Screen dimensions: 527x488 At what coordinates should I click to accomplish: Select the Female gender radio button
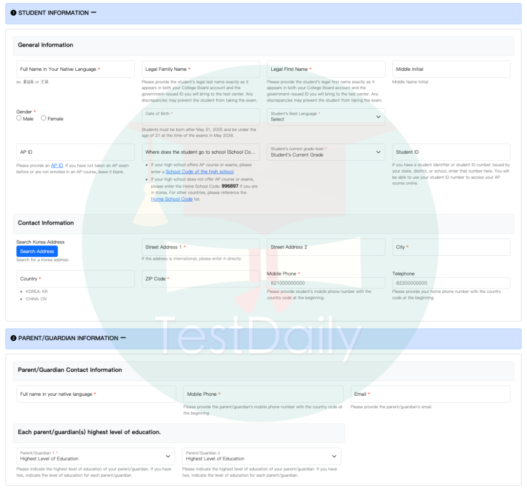(44, 118)
